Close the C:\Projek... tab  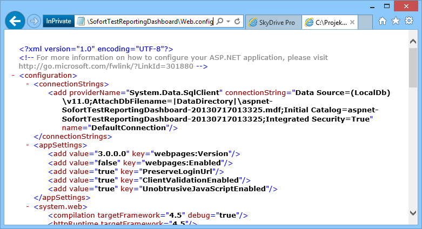tap(352, 23)
